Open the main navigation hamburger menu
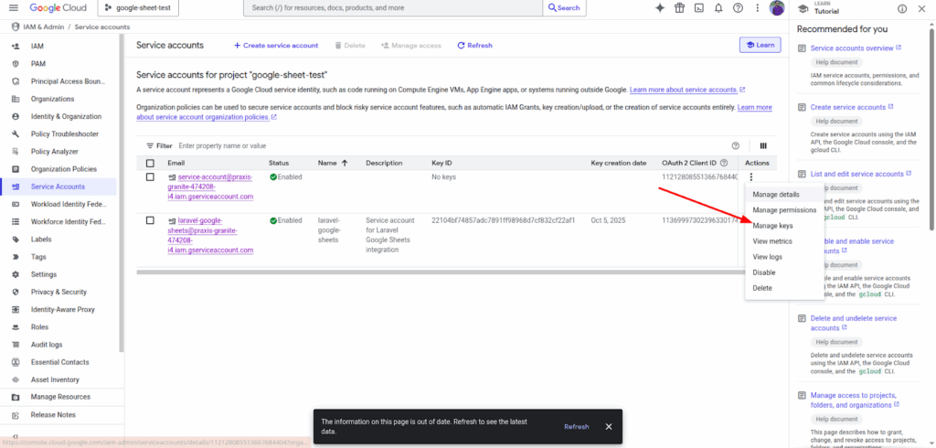 [12, 8]
